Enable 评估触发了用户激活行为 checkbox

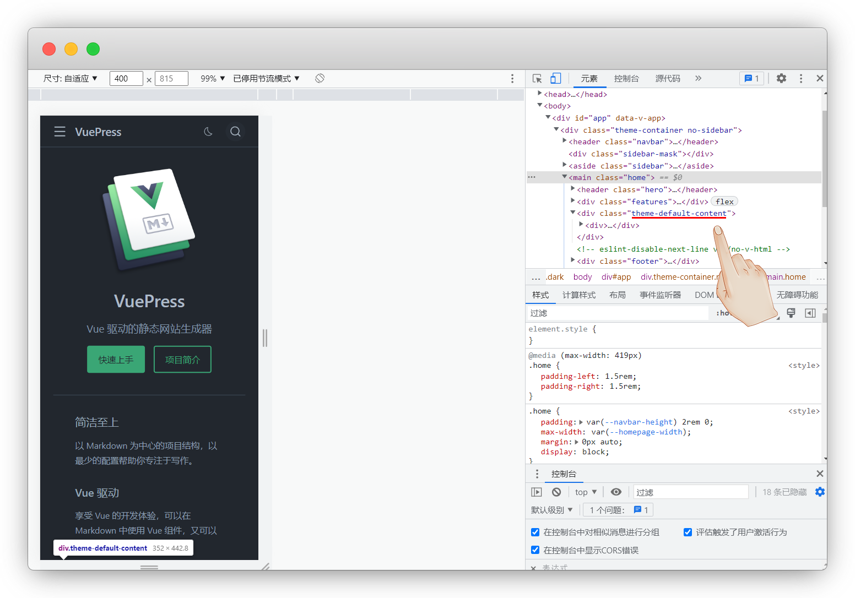coord(688,532)
